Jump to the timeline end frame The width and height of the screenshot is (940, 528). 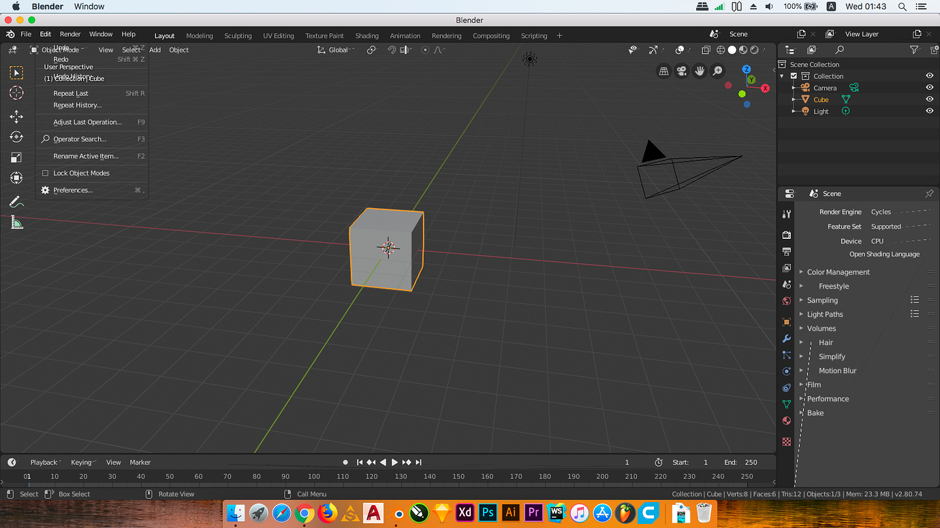coord(418,462)
